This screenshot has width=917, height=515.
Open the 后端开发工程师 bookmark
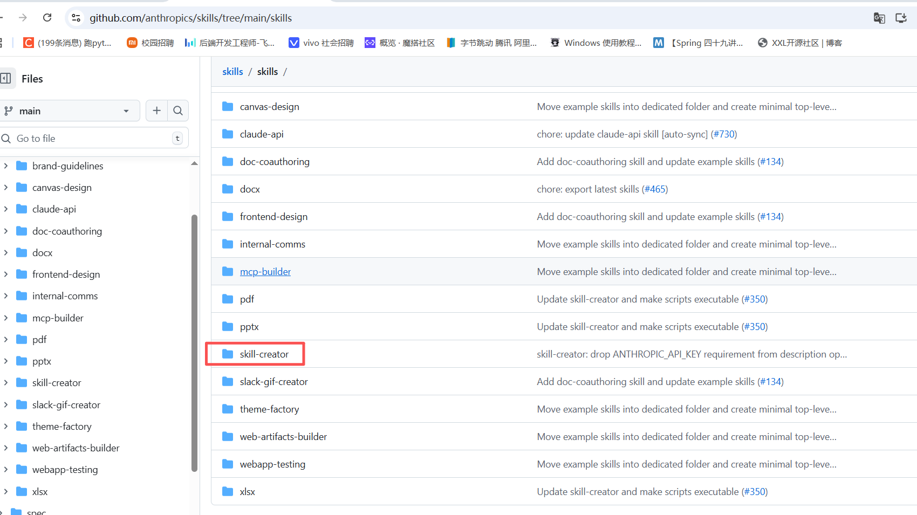[230, 43]
